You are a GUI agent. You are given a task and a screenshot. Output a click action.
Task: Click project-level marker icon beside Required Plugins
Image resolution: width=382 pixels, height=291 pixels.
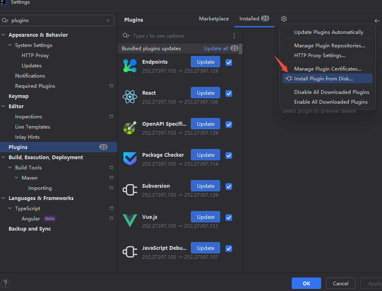coord(112,86)
